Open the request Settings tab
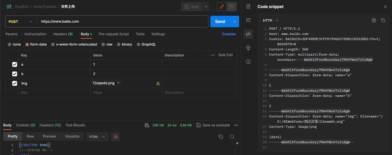This screenshot has height=155, width=392. click(158, 34)
